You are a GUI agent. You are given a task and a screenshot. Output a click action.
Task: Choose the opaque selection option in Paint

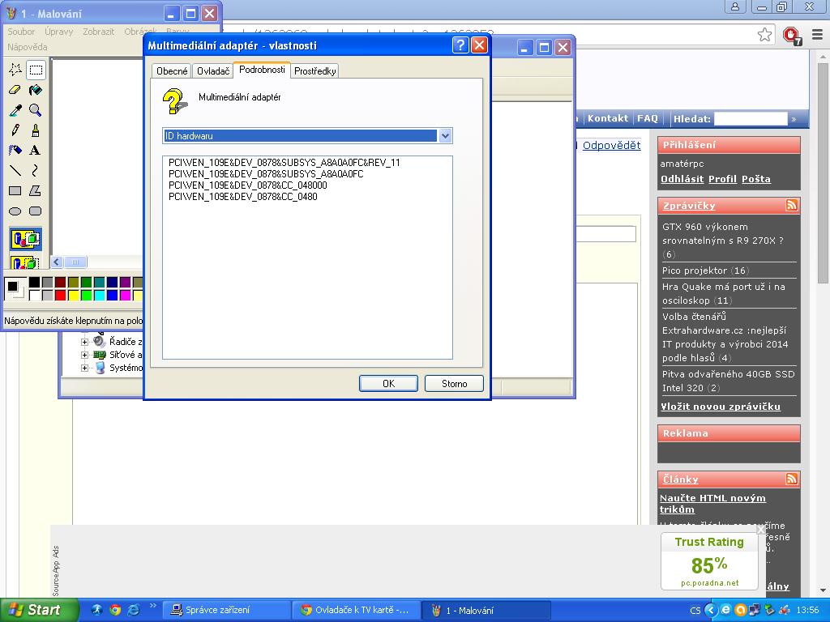tap(25, 239)
